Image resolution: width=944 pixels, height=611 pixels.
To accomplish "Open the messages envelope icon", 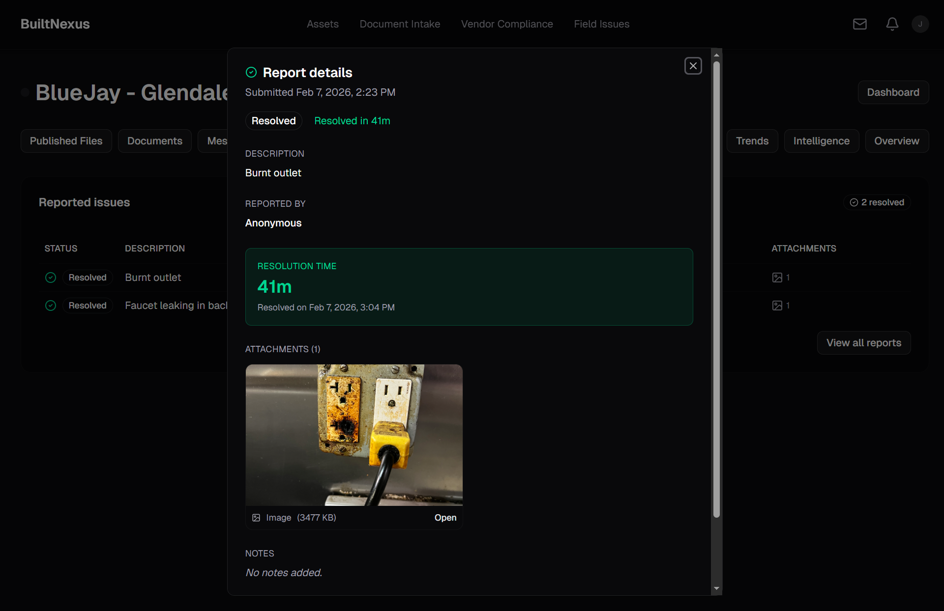I will [x=859, y=24].
